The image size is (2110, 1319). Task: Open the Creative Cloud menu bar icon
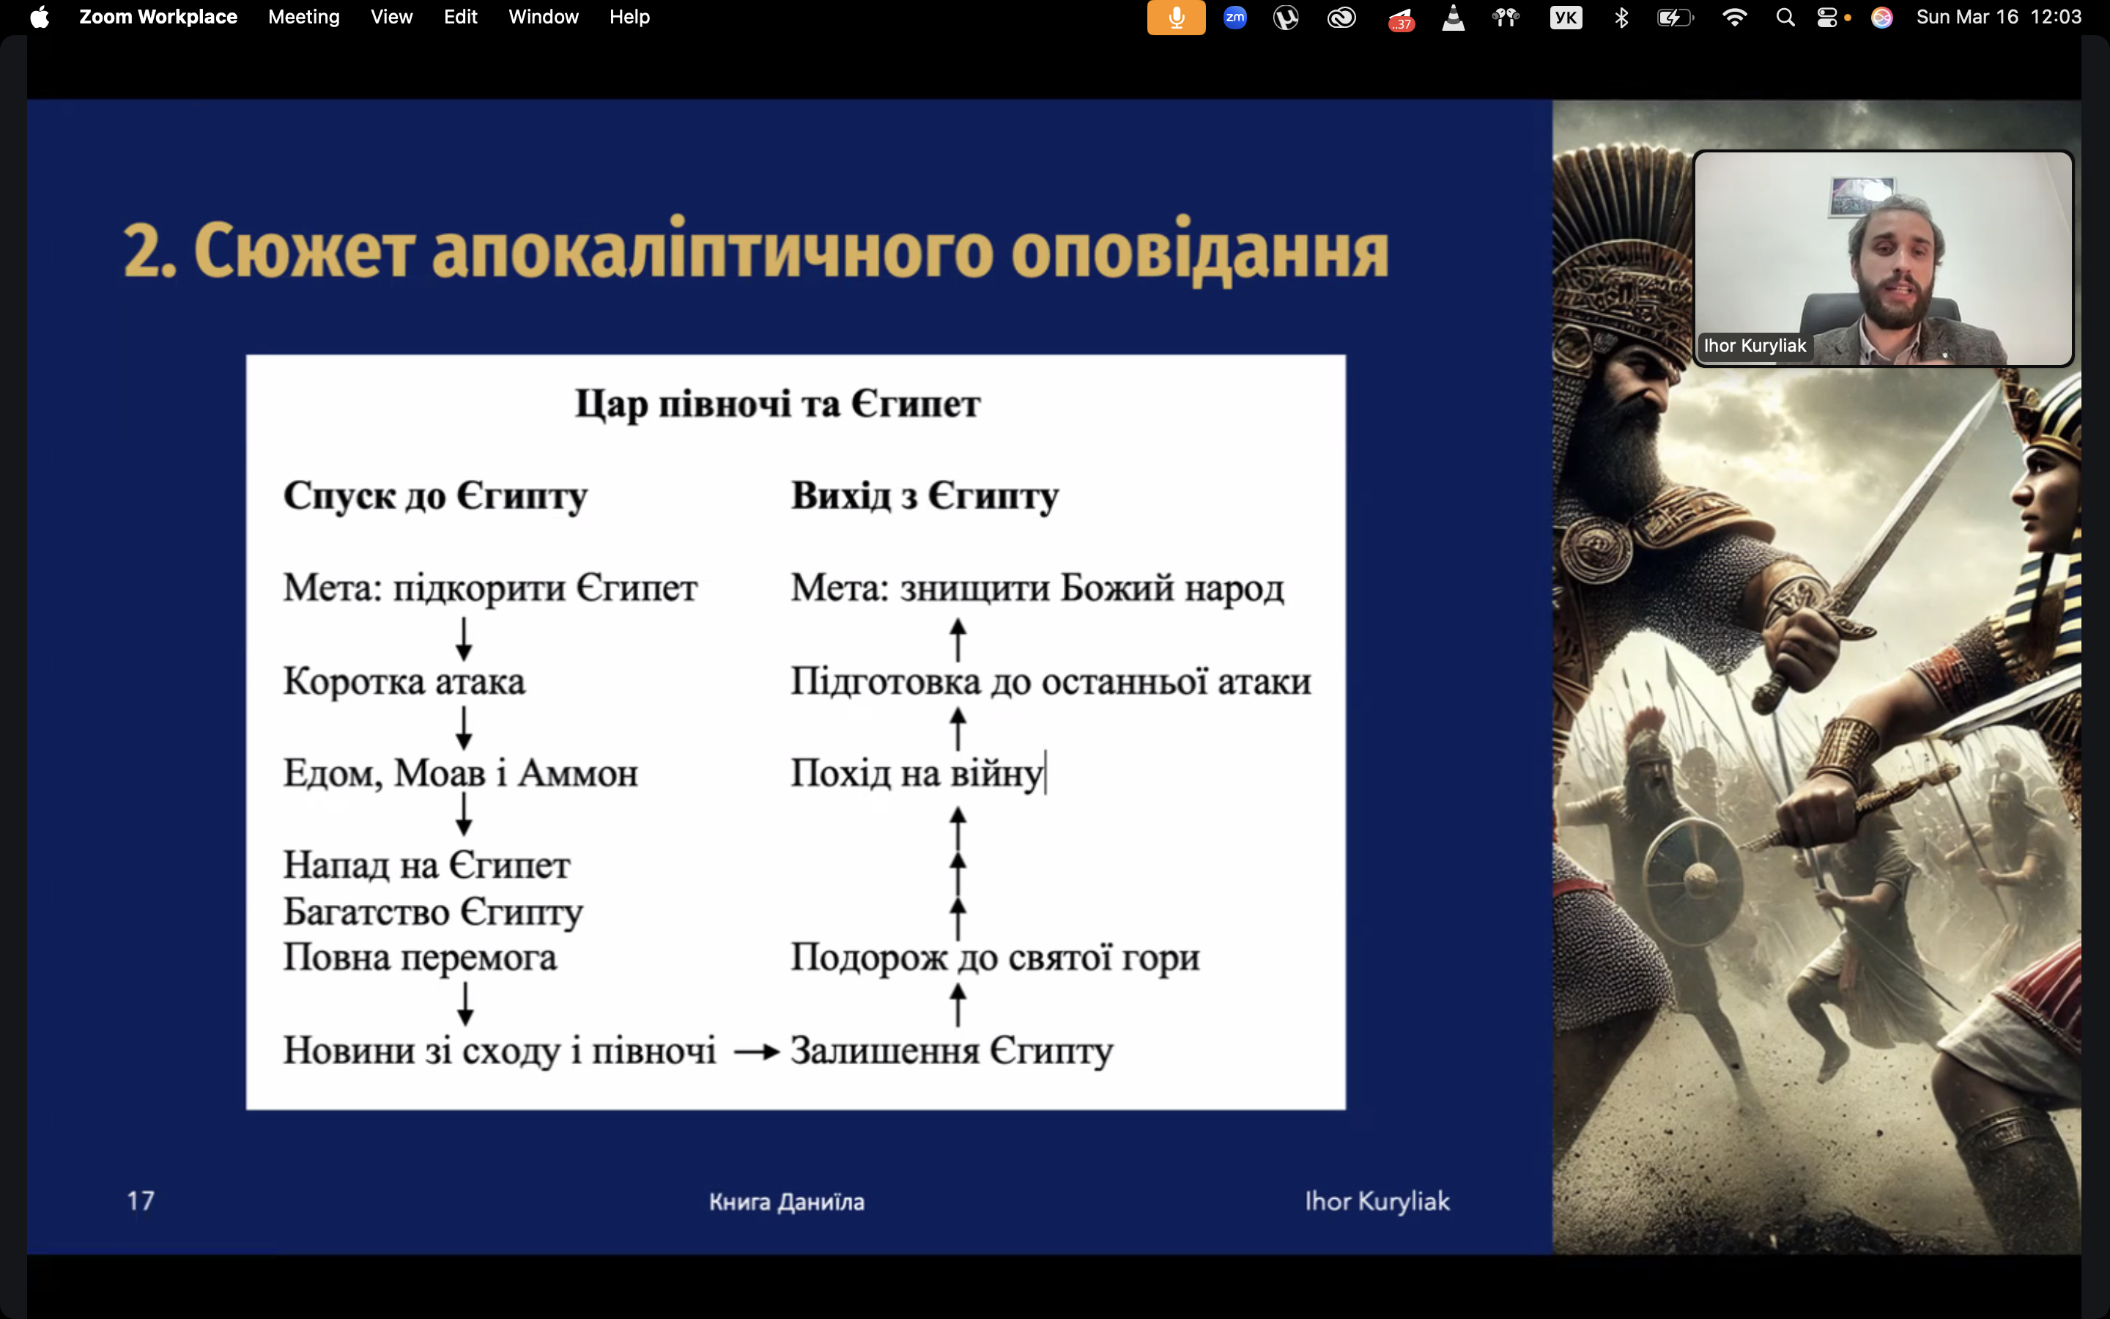point(1341,18)
